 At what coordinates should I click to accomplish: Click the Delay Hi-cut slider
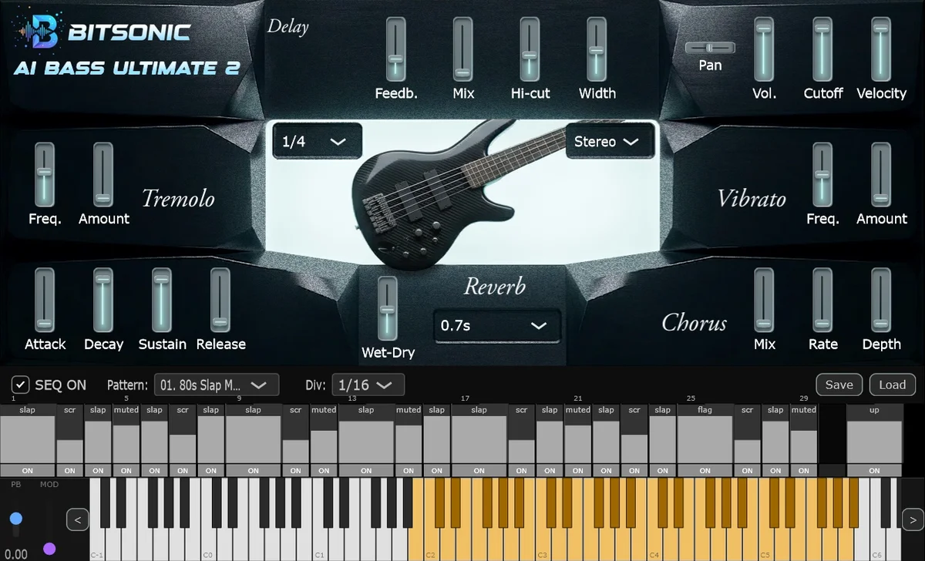click(530, 49)
